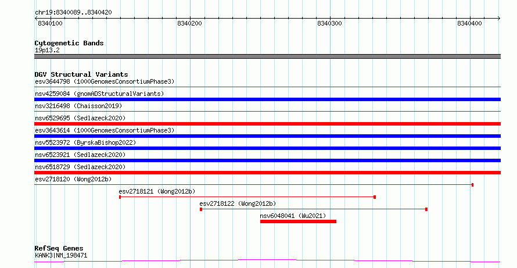Click the DGV Structural Variants track title

81,74
